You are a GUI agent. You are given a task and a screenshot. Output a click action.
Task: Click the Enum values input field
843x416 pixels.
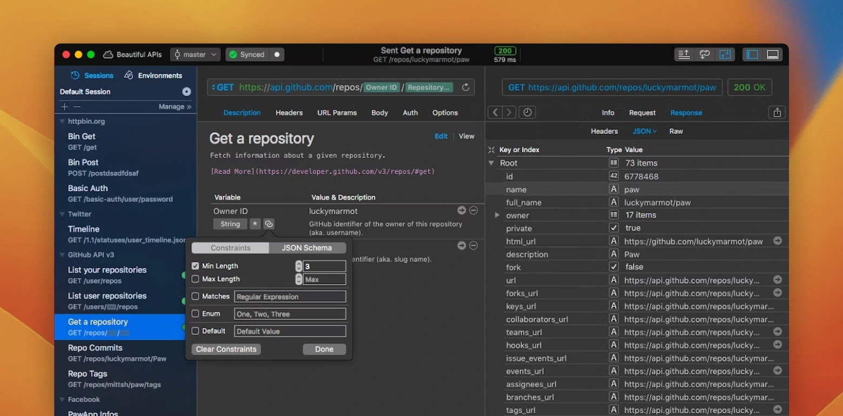[x=290, y=314]
